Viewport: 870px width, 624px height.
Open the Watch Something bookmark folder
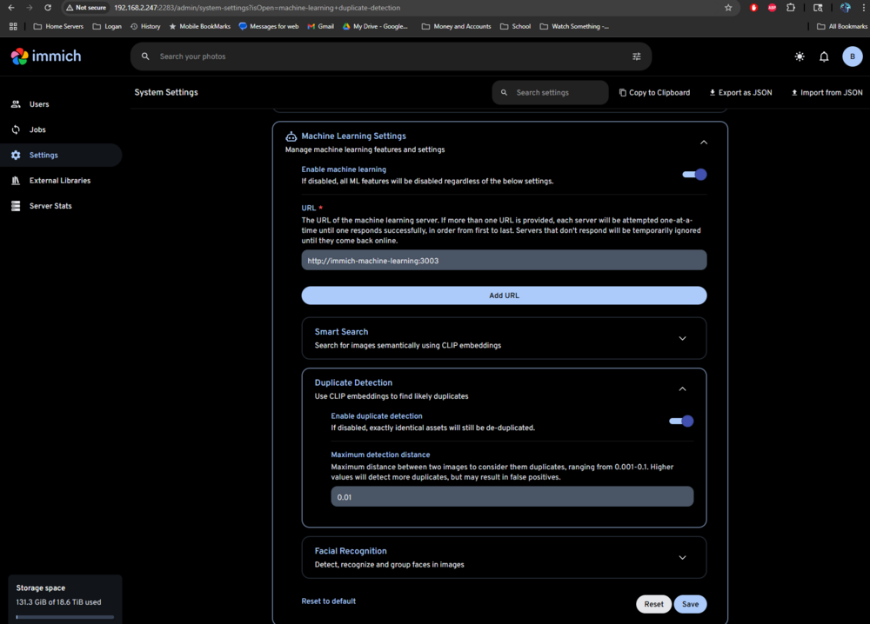(574, 27)
